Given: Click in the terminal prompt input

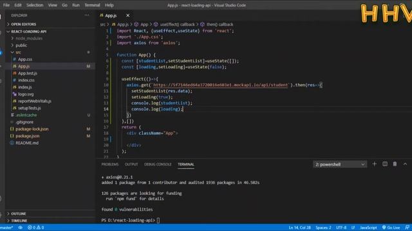Looking at the screenshot, I should [158, 220].
